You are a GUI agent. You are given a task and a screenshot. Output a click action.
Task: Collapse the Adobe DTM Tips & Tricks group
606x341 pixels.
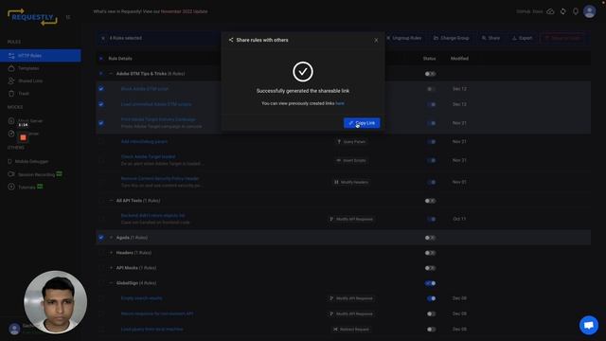pos(112,74)
